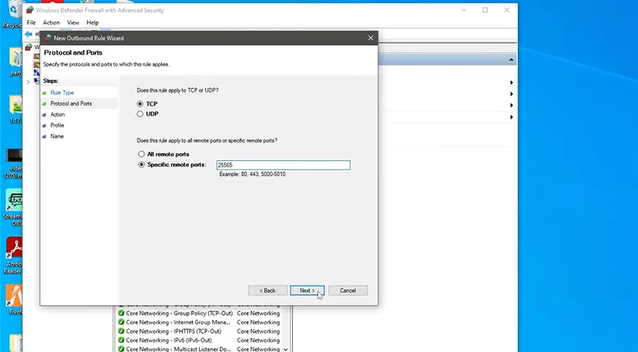Select Core Networking - Multicast Listener Do... rule
Image resolution: width=638 pixels, height=352 pixels.
178,349
